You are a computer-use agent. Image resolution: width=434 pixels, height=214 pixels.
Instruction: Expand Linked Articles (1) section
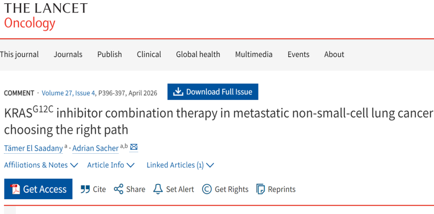point(180,165)
